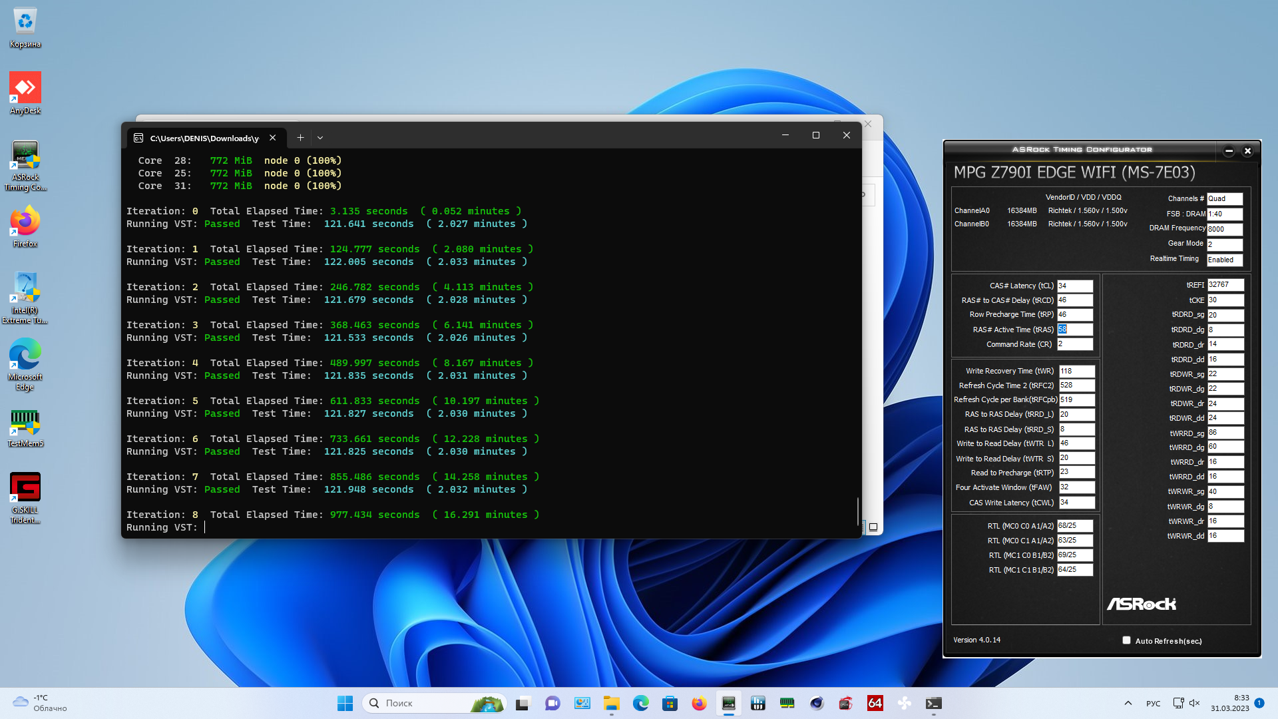Select the C:\Users\DENIS\Downloads terminal tab

(204, 138)
